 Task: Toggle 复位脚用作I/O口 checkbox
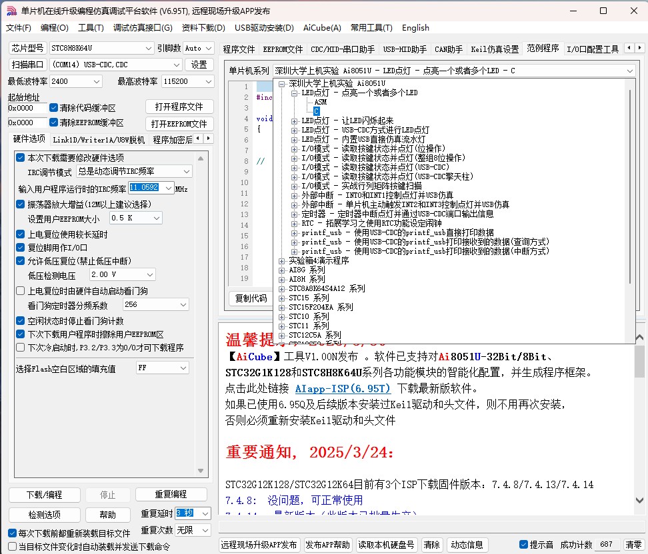20,247
